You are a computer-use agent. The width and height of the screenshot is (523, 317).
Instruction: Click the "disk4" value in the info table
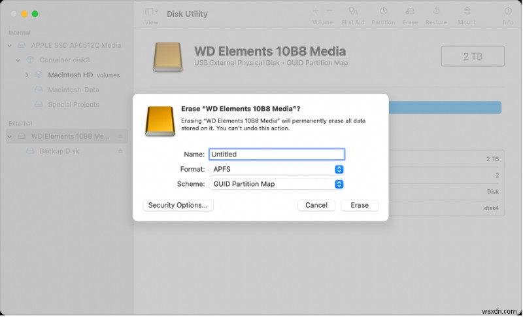(x=491, y=208)
